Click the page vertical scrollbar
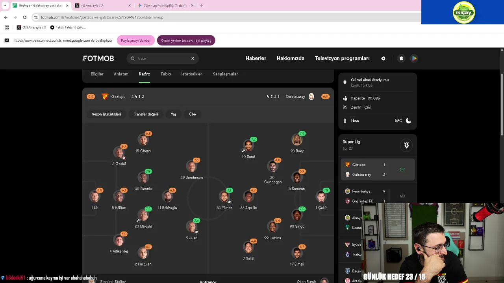Screen dimensions: 504x283 pyautogui.click(x=502, y=104)
